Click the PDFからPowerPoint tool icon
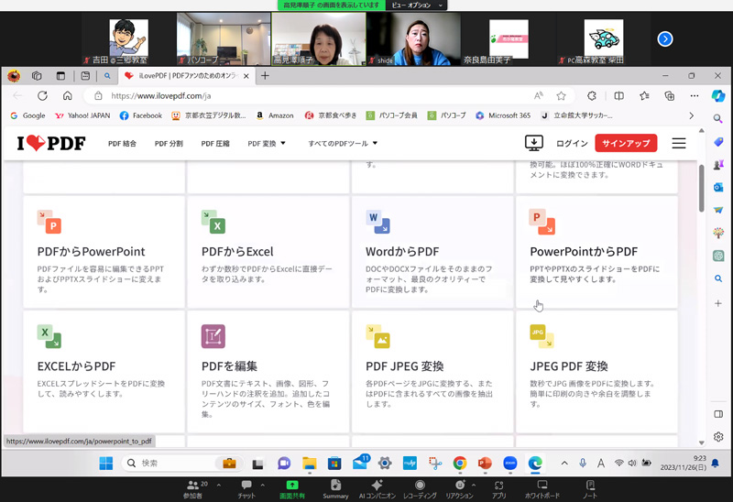This screenshot has height=502, width=733. tap(49, 221)
